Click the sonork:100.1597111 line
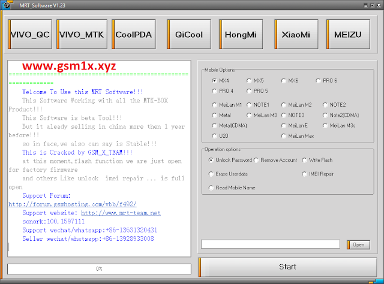Image resolution: width=384 pixels, height=284 pixels. (x=53, y=222)
